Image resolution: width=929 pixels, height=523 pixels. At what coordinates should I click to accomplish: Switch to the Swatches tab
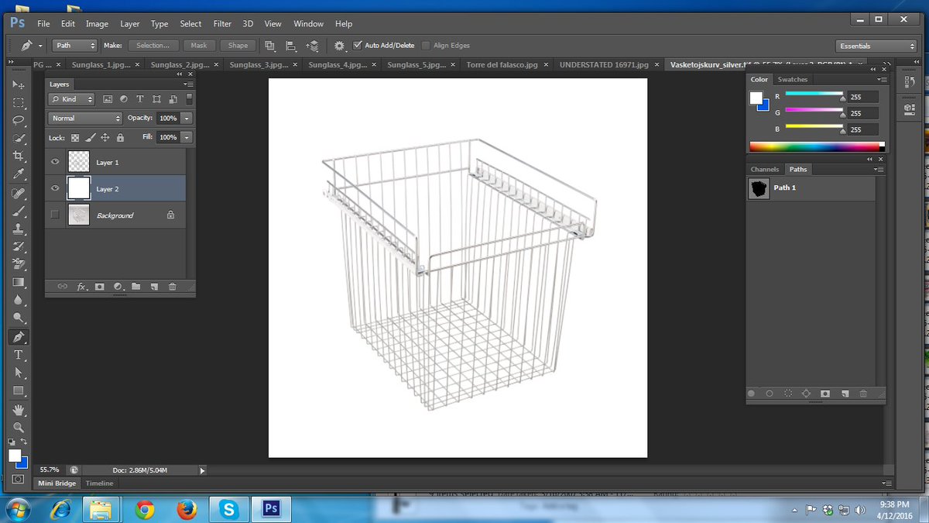point(792,79)
